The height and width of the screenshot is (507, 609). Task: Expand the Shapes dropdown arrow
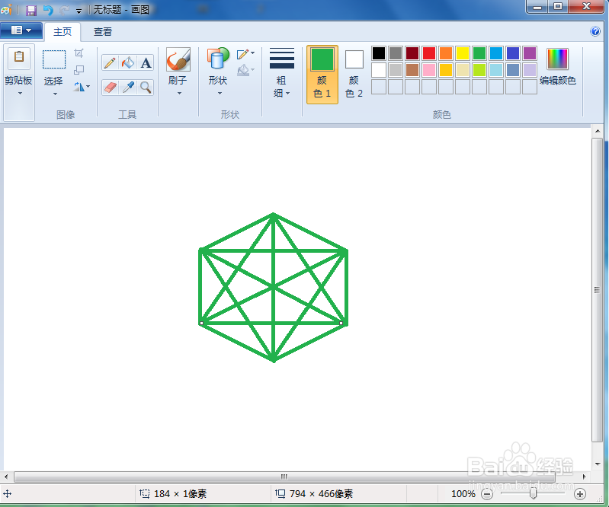[x=220, y=93]
